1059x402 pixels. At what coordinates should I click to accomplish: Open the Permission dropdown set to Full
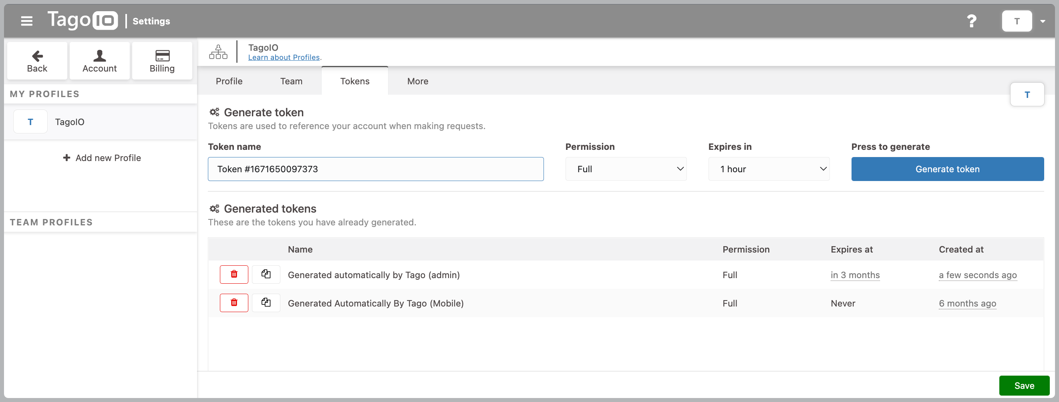point(626,169)
